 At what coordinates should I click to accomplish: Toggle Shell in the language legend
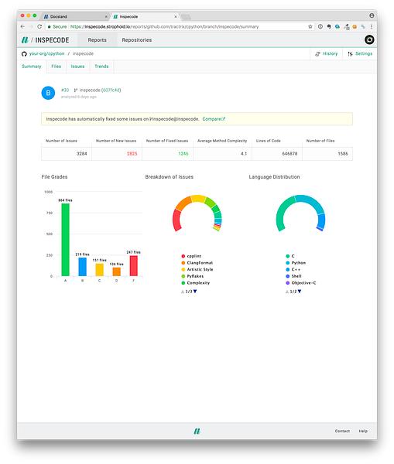tap(293, 276)
